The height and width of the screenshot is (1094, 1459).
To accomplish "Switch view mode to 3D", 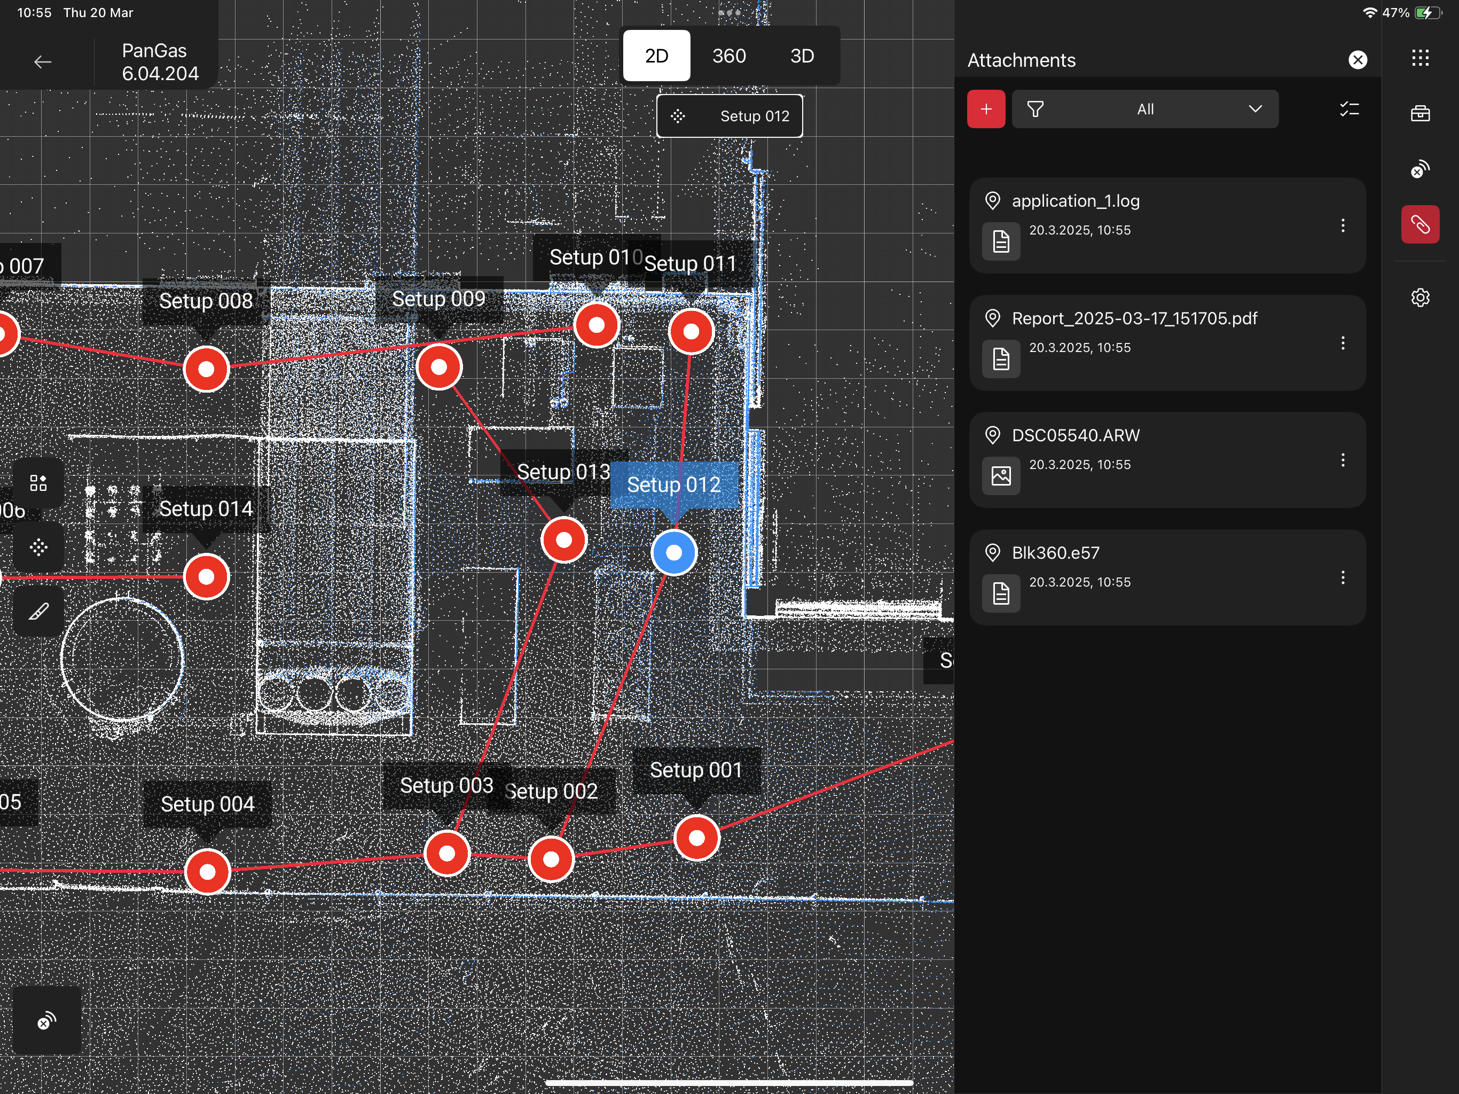I will click(802, 56).
